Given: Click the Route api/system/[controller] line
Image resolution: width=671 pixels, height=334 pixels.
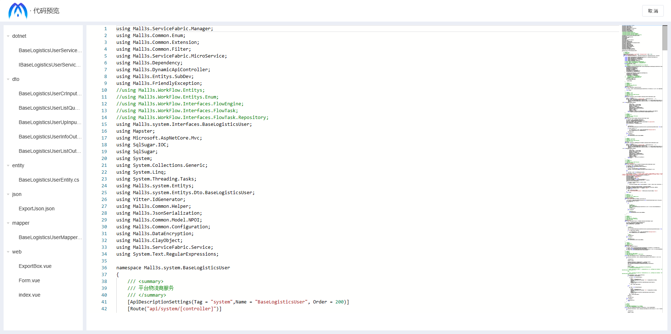Looking at the screenshot, I should click(x=174, y=309).
